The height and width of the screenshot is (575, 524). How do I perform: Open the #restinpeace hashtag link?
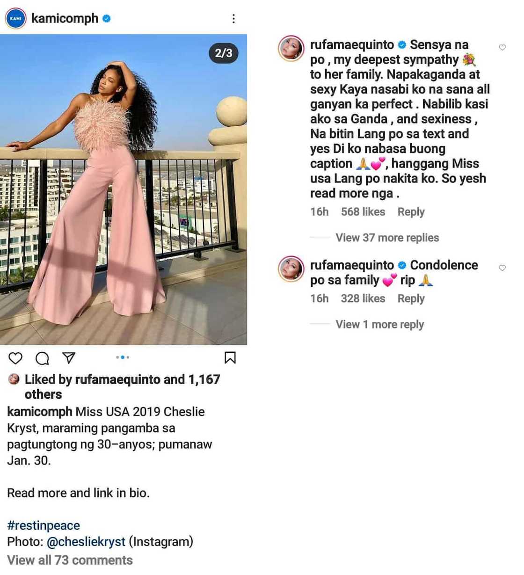(x=43, y=525)
